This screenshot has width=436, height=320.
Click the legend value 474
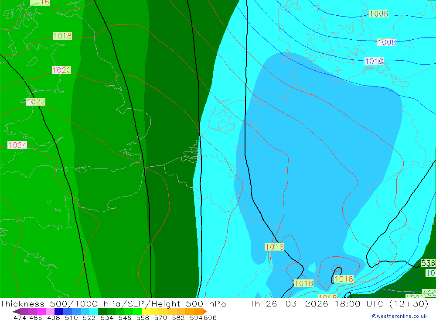(20, 317)
